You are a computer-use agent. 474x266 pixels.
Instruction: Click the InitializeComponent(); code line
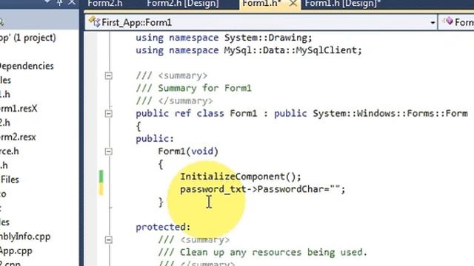[241, 177]
